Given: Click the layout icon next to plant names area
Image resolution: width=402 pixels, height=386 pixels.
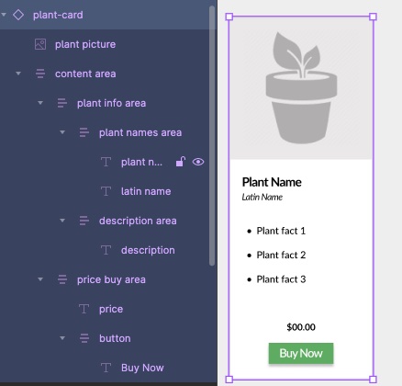Looking at the screenshot, I should (84, 132).
